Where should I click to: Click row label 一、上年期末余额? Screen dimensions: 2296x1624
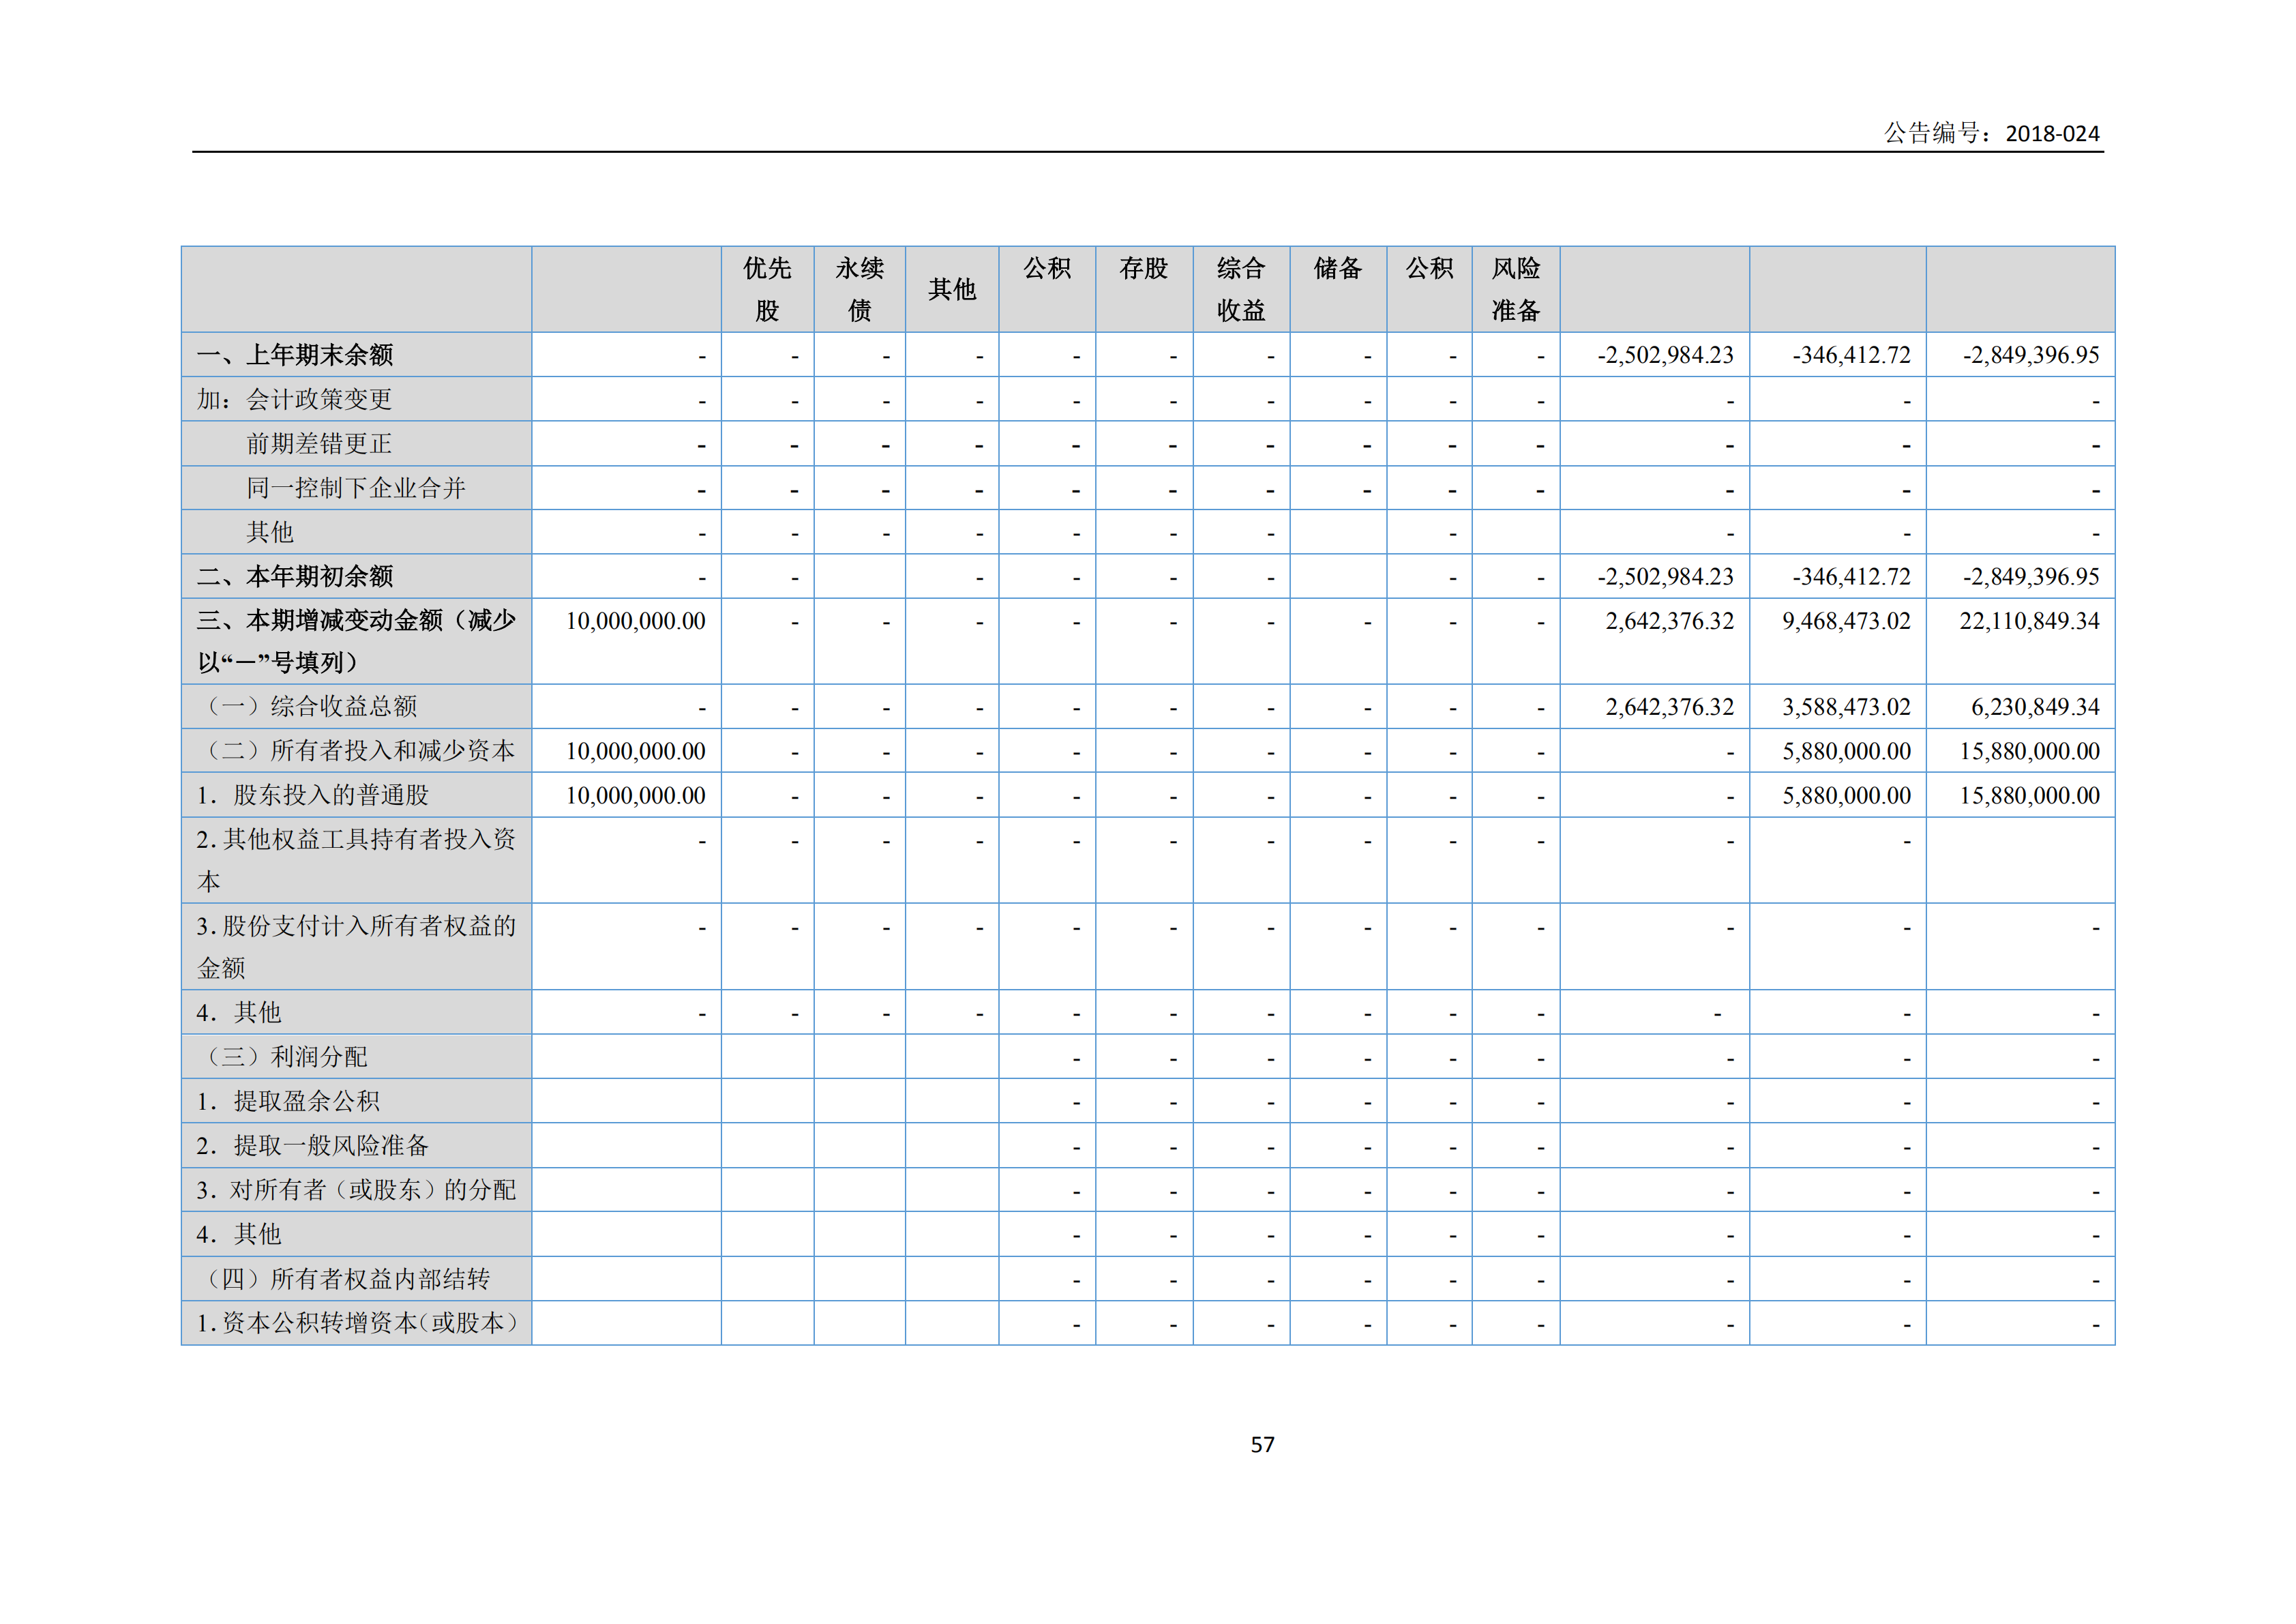tap(295, 355)
